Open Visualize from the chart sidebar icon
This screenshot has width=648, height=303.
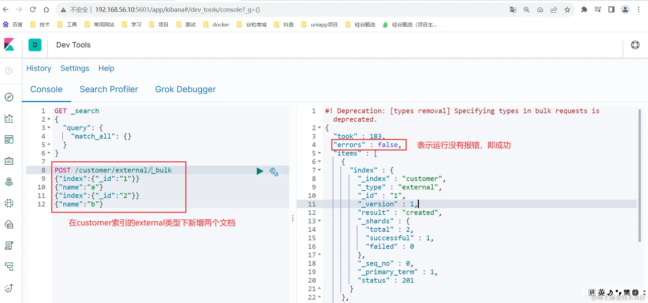pyautogui.click(x=9, y=118)
